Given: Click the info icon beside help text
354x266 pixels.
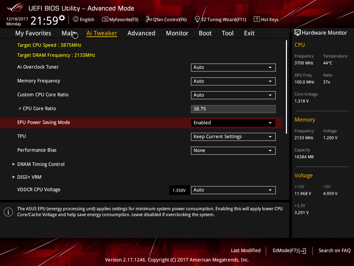Looking at the screenshot, I should (8, 212).
